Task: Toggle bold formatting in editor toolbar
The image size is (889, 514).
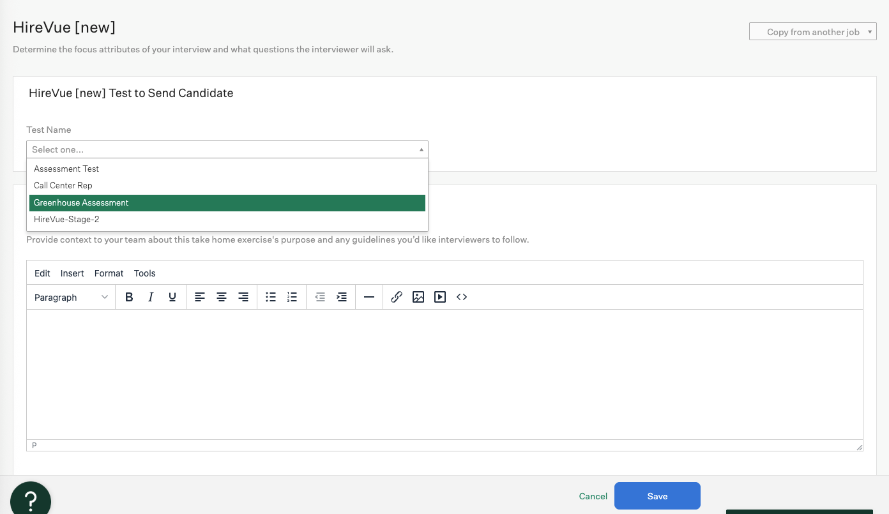Action: (x=129, y=297)
